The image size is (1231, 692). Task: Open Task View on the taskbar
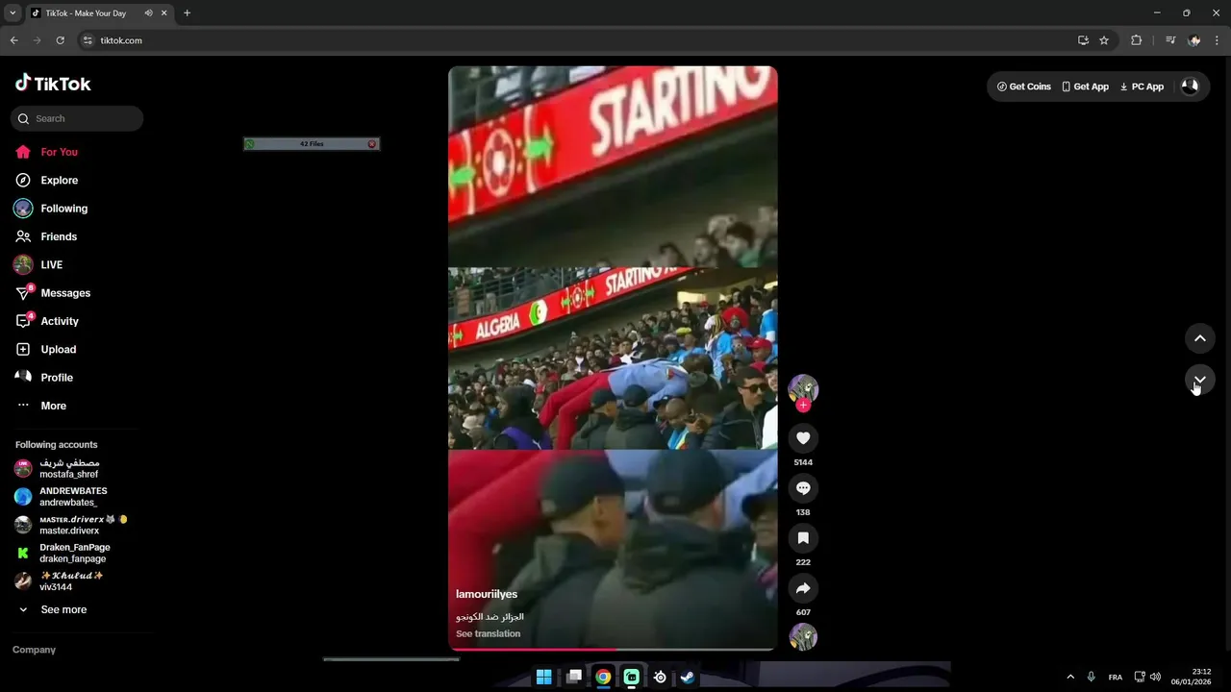click(574, 677)
